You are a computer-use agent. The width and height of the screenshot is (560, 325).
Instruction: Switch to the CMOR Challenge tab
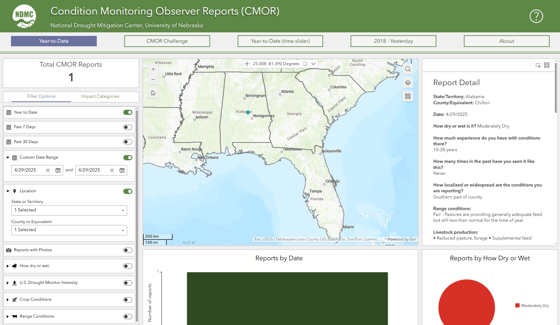[167, 41]
